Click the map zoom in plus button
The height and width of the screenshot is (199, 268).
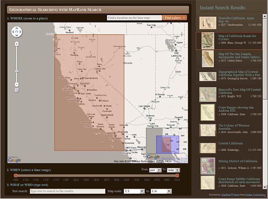click(x=17, y=44)
